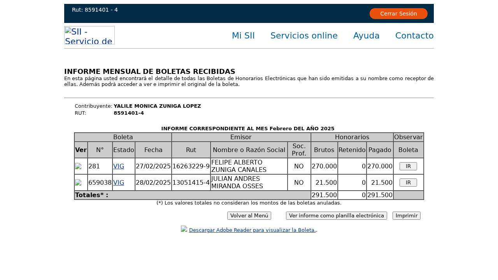
Task: Open the view icon for boleta 281
Action: [x=78, y=166]
